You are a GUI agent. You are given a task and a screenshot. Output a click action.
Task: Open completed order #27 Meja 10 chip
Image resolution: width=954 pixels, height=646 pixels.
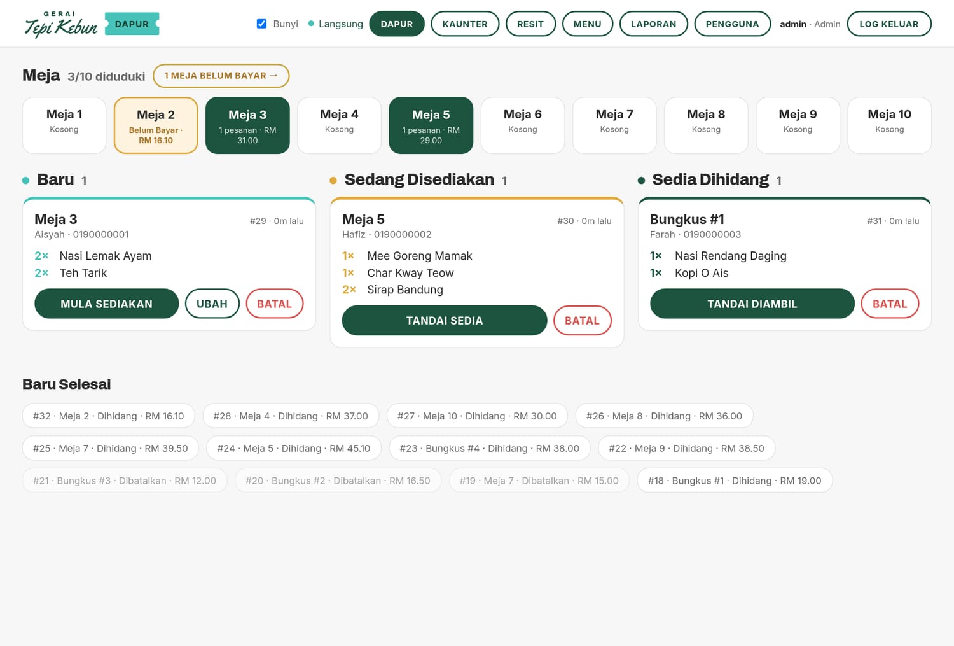[477, 416]
